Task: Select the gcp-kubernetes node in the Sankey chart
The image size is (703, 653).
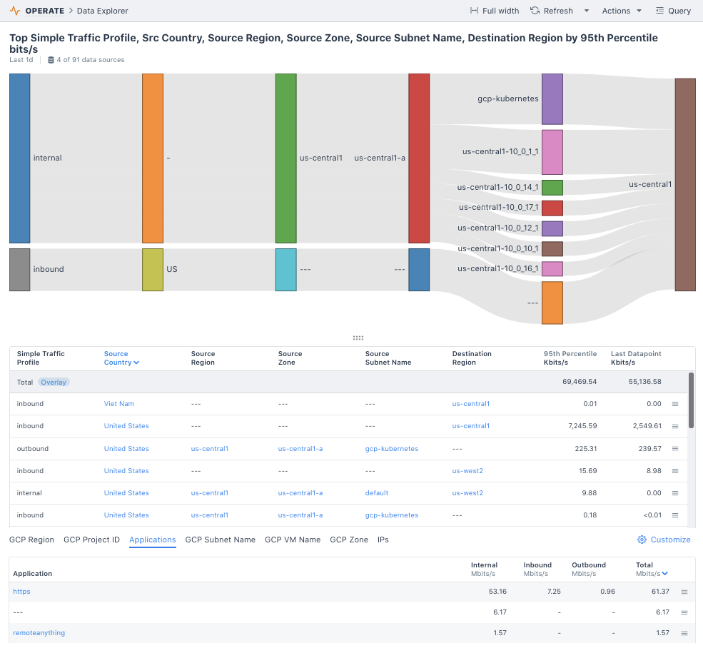Action: pos(552,99)
